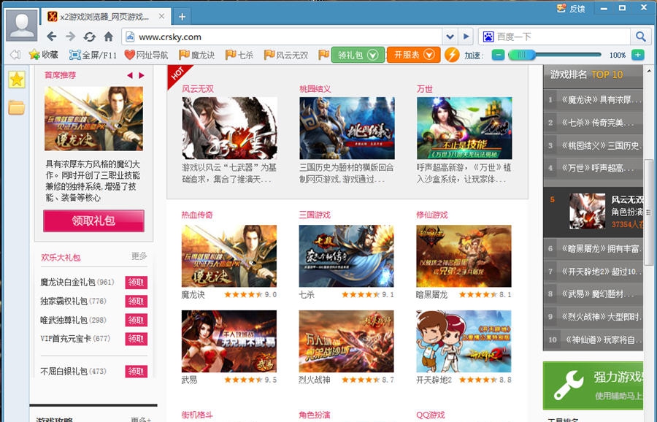Select rank 3 《桃园结义》 in TOP 10
657x422 pixels.
(x=593, y=145)
